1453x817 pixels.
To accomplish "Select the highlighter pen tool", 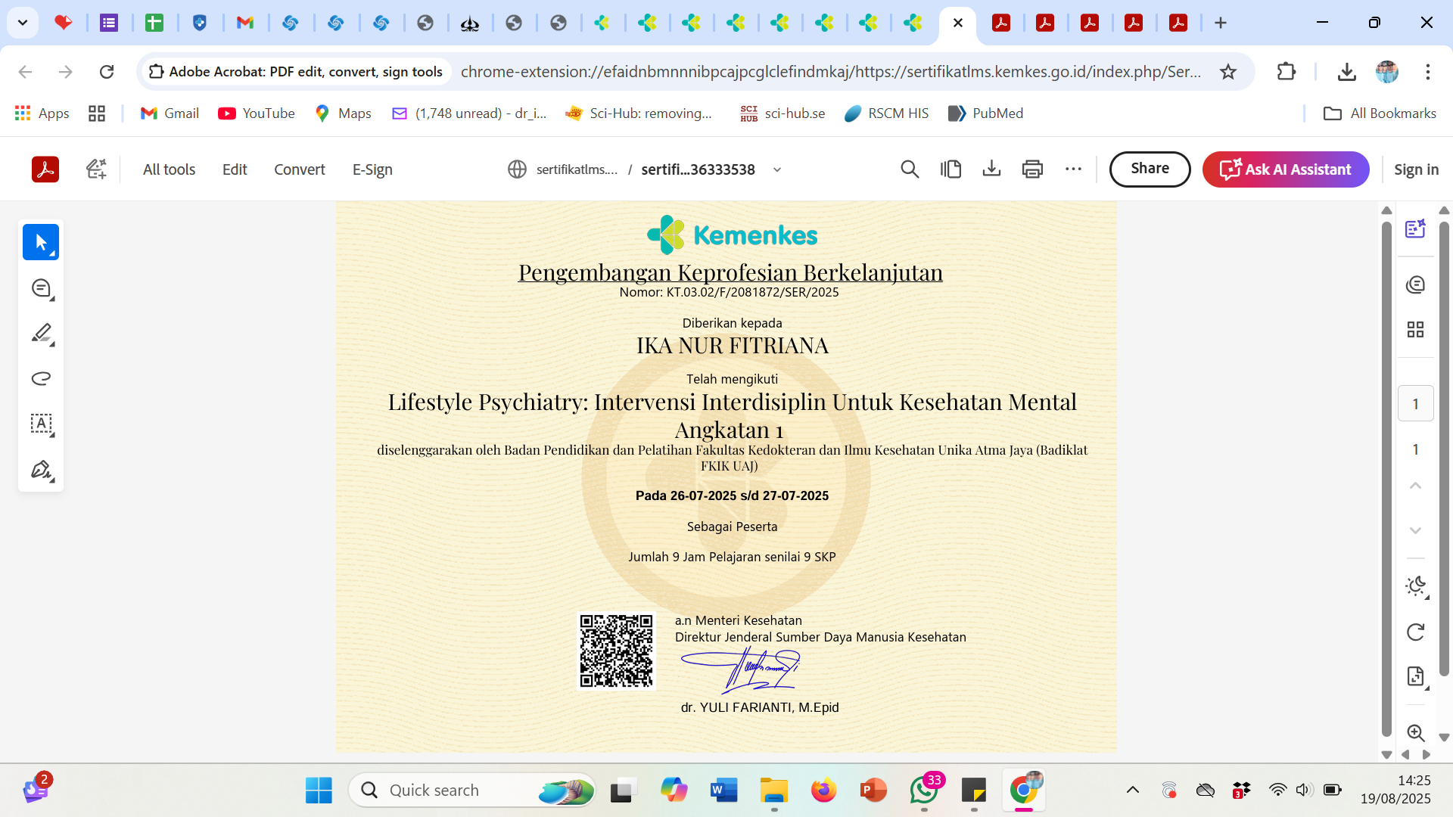I will 41,333.
